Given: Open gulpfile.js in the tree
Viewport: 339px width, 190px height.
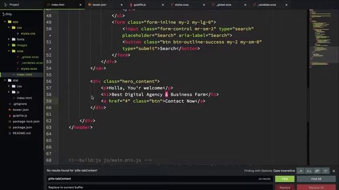Looking at the screenshot, I should pyautogui.click(x=20, y=116).
